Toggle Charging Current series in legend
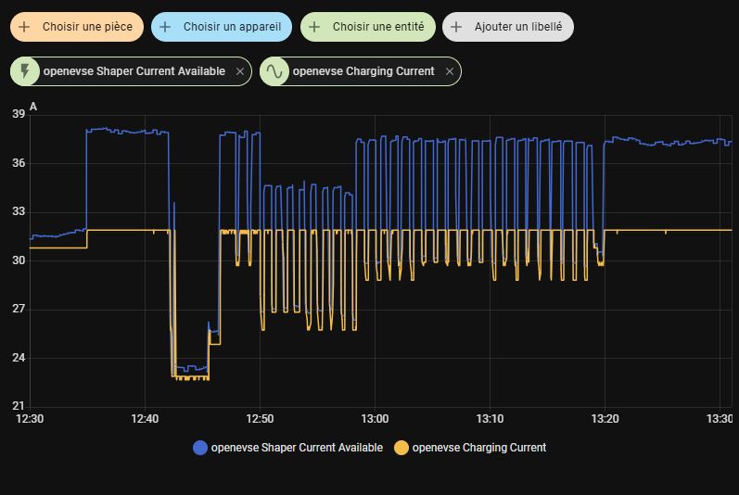The width and height of the screenshot is (739, 495). 478,448
